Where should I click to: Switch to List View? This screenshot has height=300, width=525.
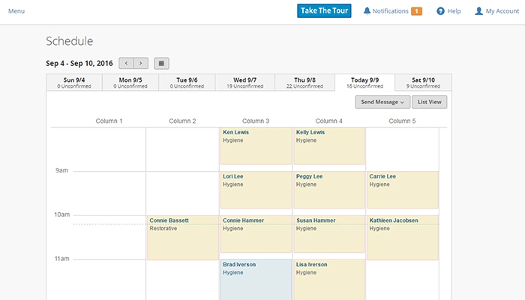[430, 101]
